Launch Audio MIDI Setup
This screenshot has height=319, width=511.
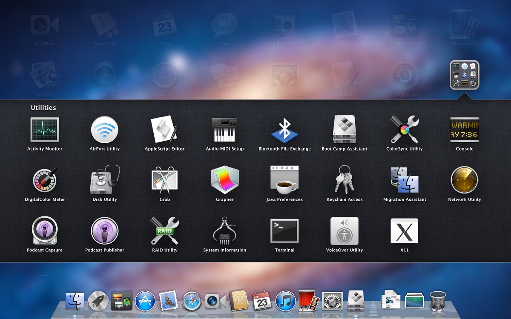(224, 130)
